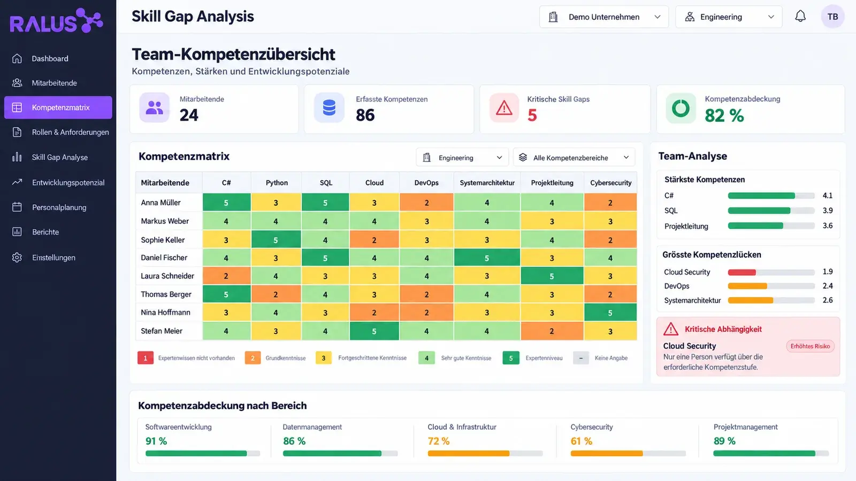The width and height of the screenshot is (856, 481).
Task: Click the Kritische Abhängigkeit warning triangle icon
Action: coord(671,329)
